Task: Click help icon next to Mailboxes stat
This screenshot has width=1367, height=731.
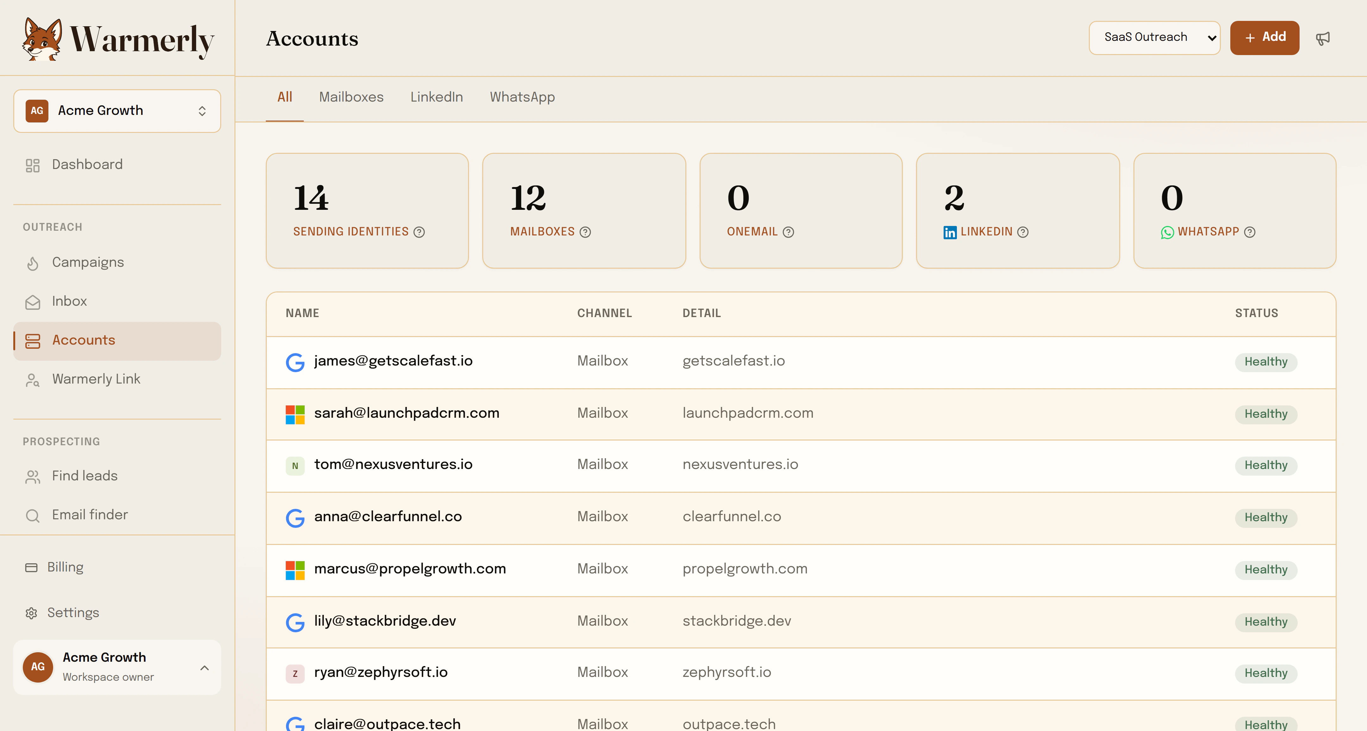Action: [x=585, y=232]
